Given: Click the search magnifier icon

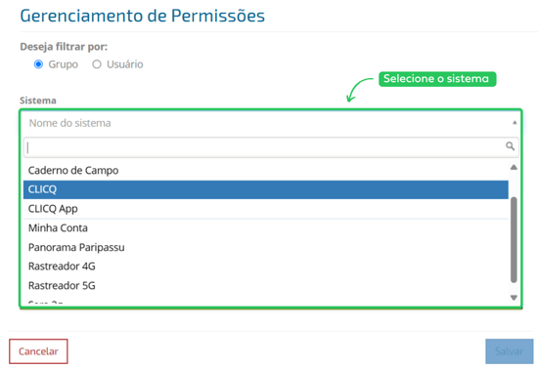Looking at the screenshot, I should click(x=510, y=146).
